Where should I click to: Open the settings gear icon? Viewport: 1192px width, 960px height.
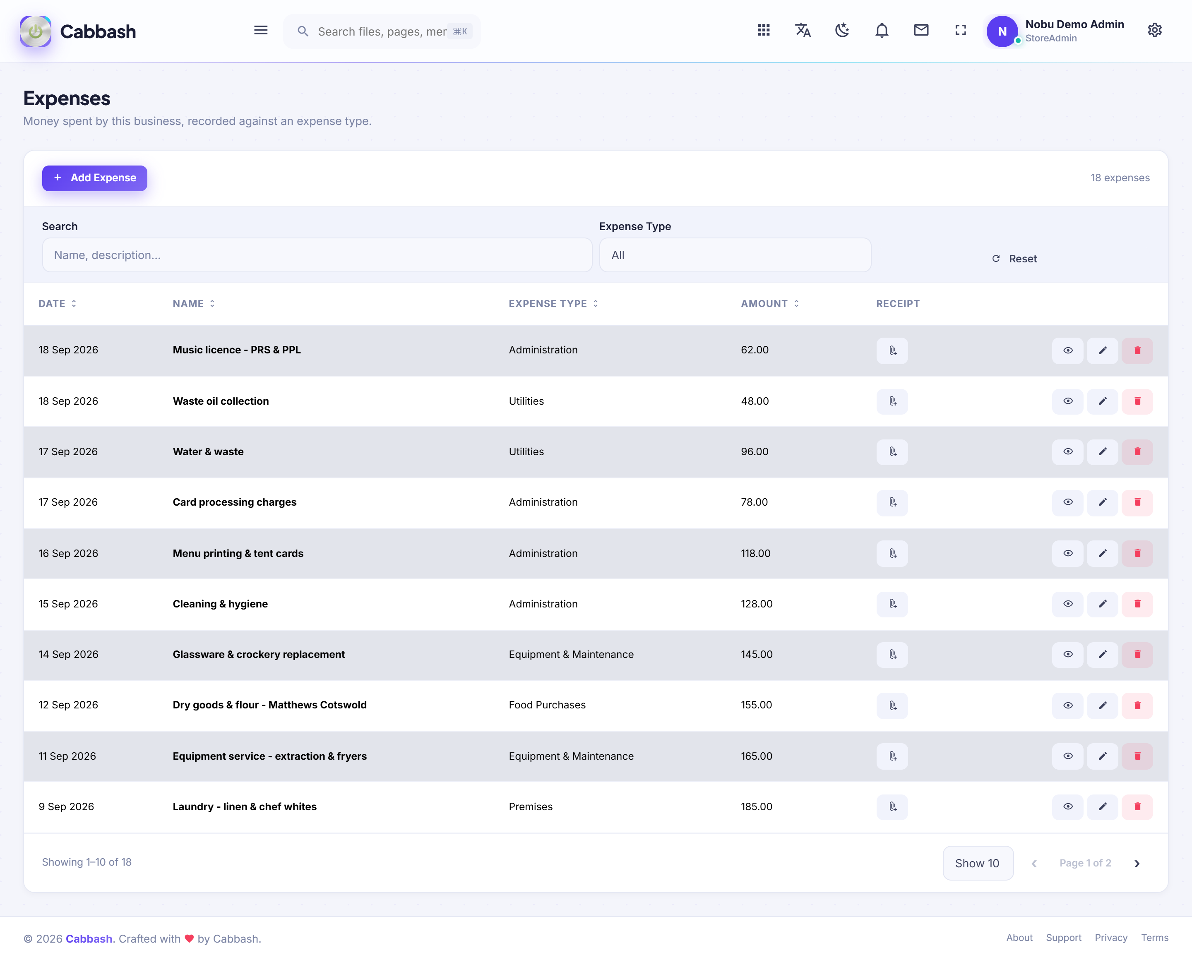click(1154, 31)
